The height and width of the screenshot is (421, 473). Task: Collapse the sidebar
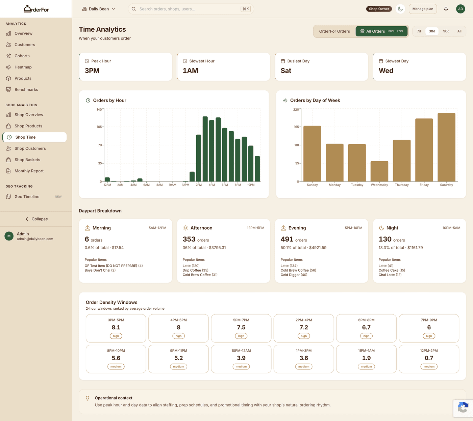36,219
